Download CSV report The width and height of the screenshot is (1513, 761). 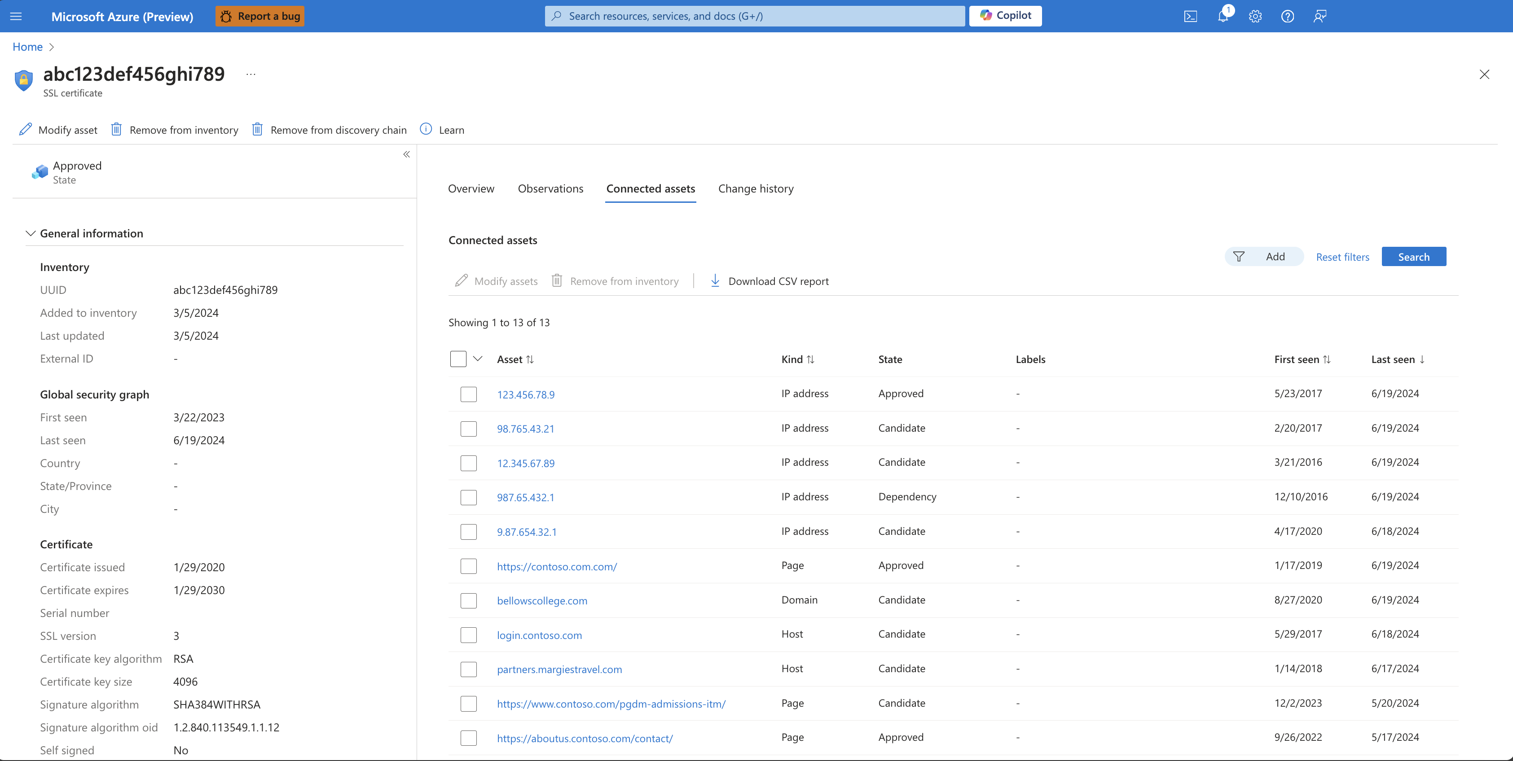click(x=770, y=281)
